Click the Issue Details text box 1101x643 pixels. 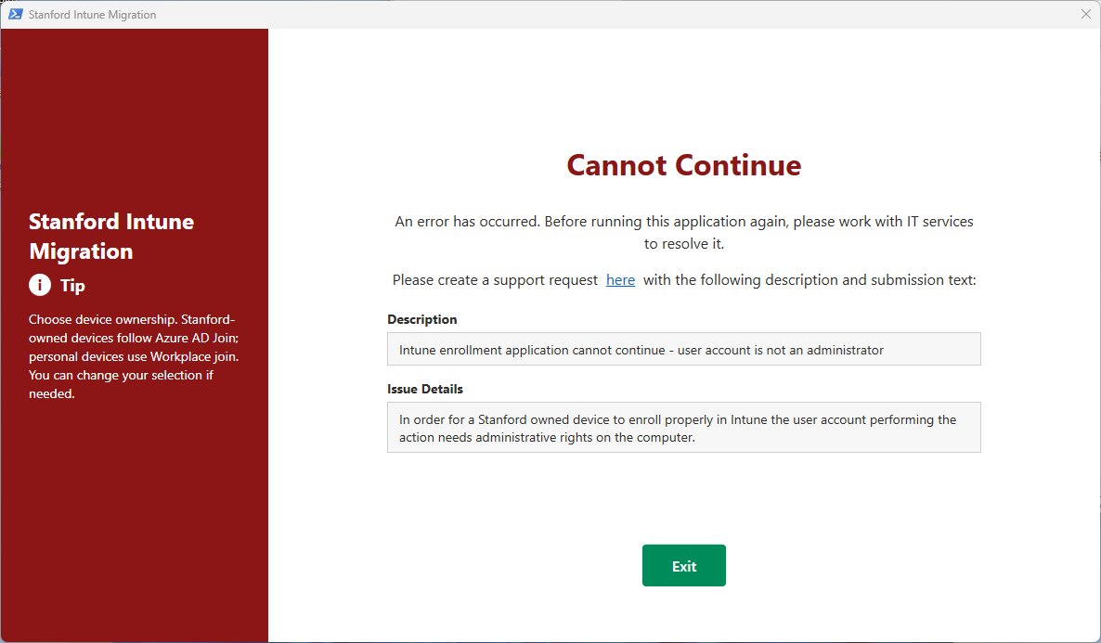pyautogui.click(x=683, y=427)
